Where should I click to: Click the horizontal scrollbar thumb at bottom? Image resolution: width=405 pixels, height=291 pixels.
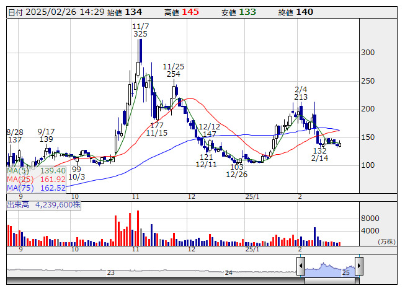pos(329,280)
